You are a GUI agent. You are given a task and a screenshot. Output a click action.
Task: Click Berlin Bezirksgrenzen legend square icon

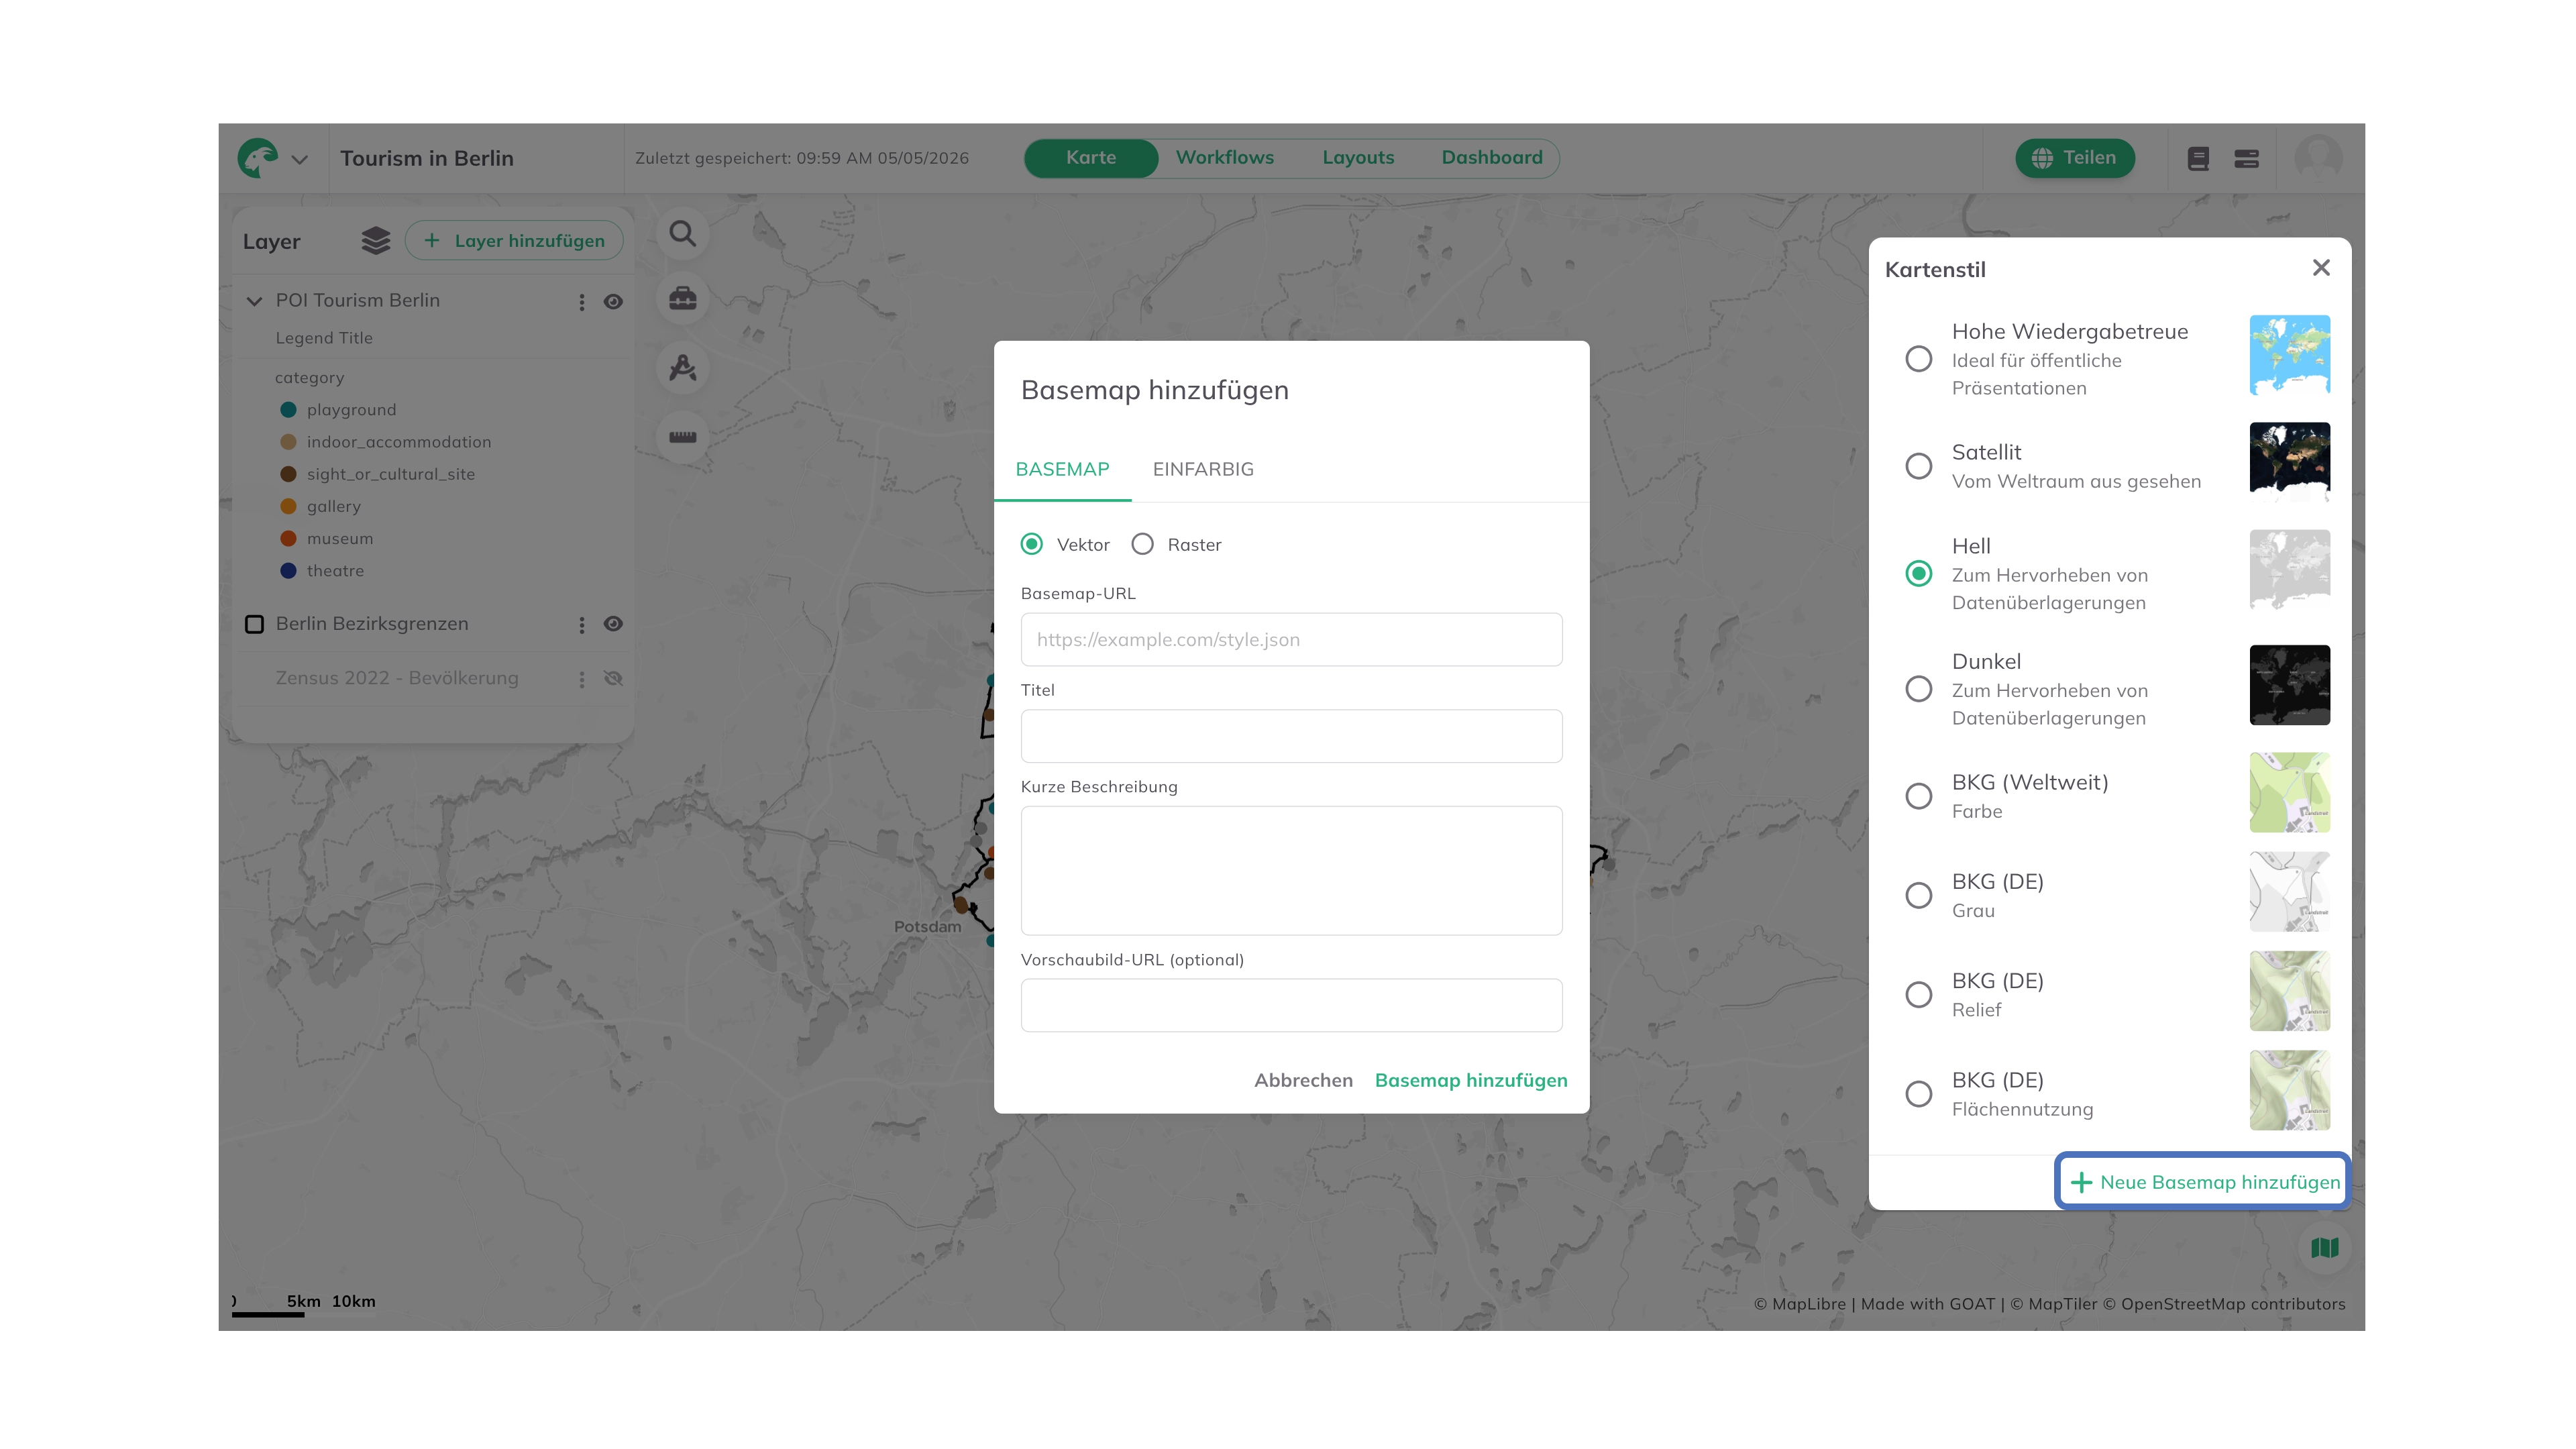tap(254, 624)
